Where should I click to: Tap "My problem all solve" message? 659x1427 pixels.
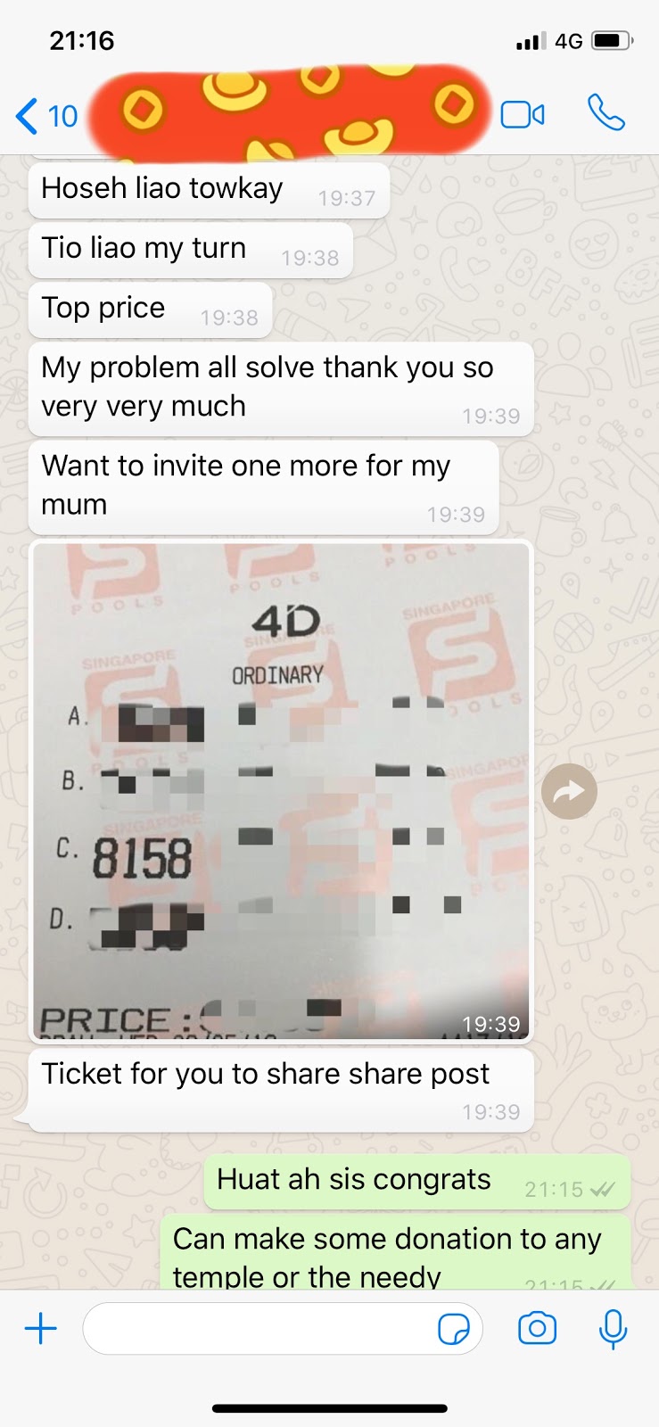tap(281, 389)
